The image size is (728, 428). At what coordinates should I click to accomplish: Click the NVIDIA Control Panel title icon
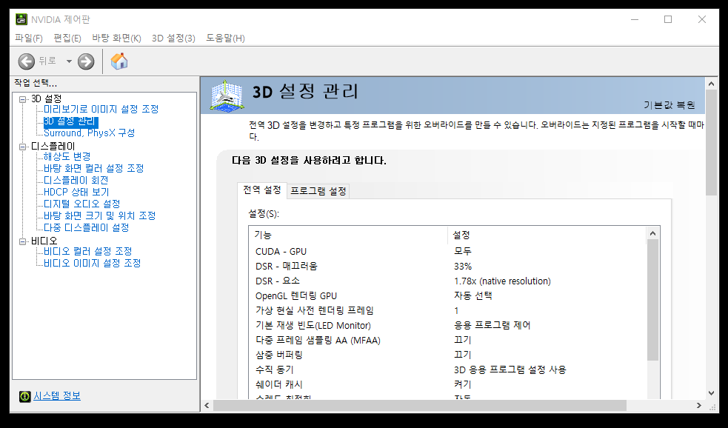21,19
